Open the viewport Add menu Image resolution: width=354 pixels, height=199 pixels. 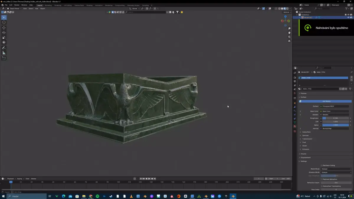point(37,9)
